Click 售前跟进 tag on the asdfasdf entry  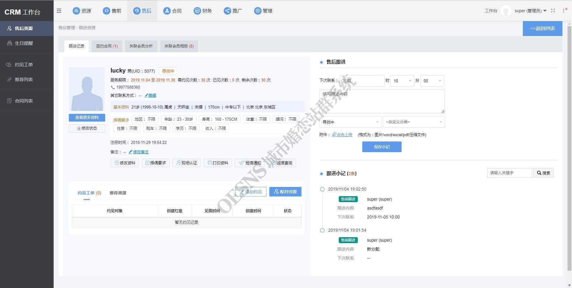tap(348, 199)
